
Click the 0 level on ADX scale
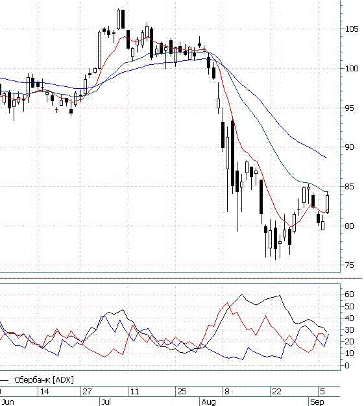tap(347, 365)
